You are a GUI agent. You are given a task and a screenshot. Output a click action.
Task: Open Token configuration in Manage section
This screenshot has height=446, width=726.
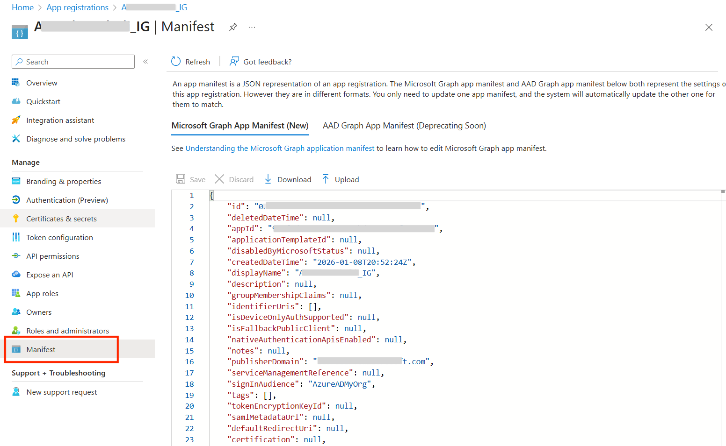(x=59, y=237)
